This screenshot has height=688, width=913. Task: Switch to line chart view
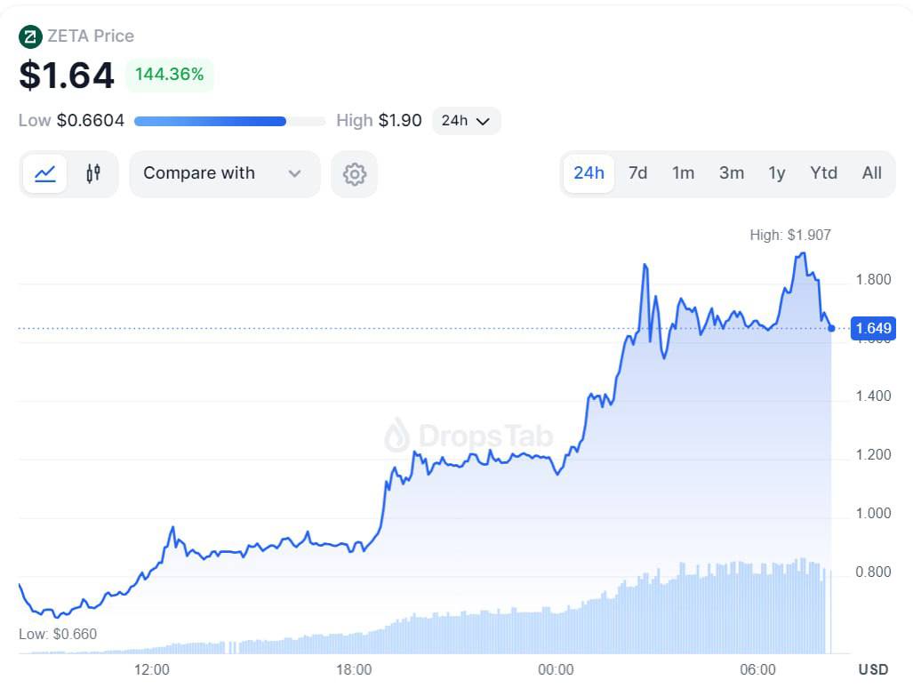(45, 173)
